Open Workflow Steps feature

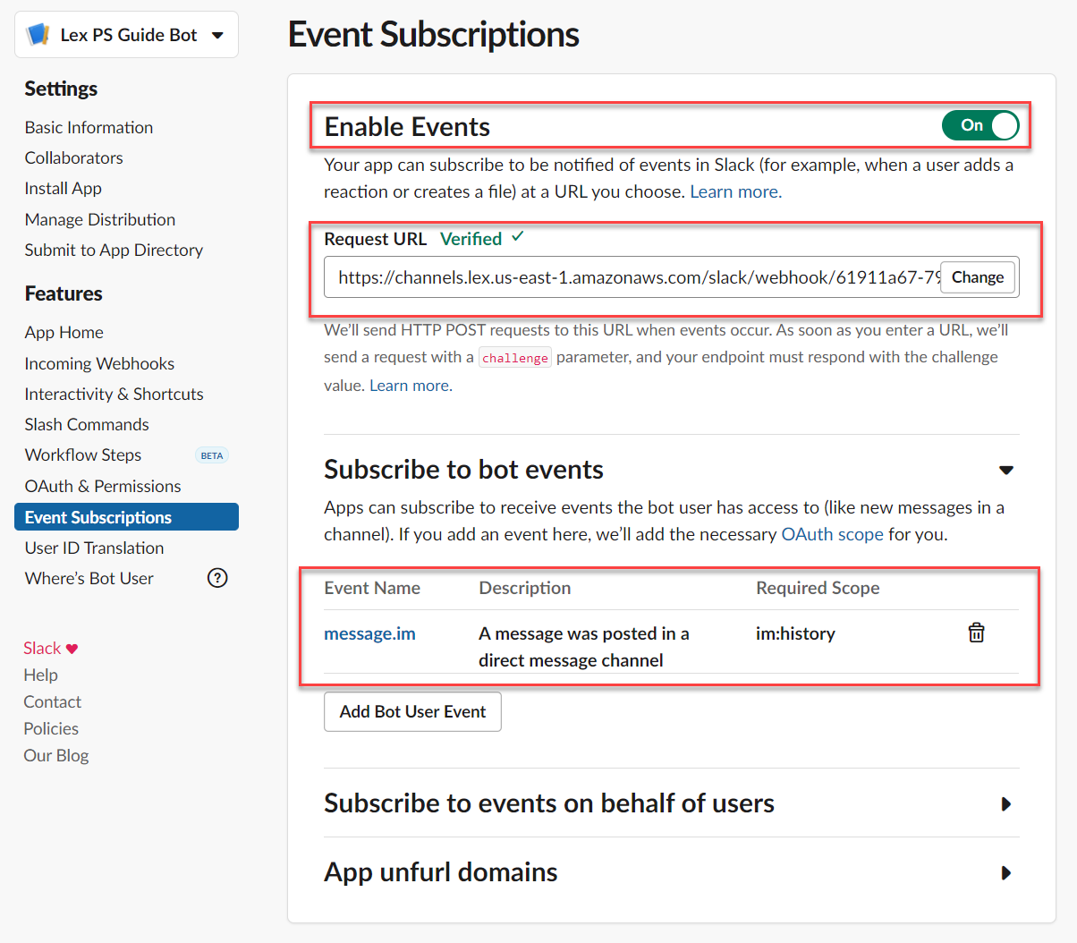pos(83,455)
